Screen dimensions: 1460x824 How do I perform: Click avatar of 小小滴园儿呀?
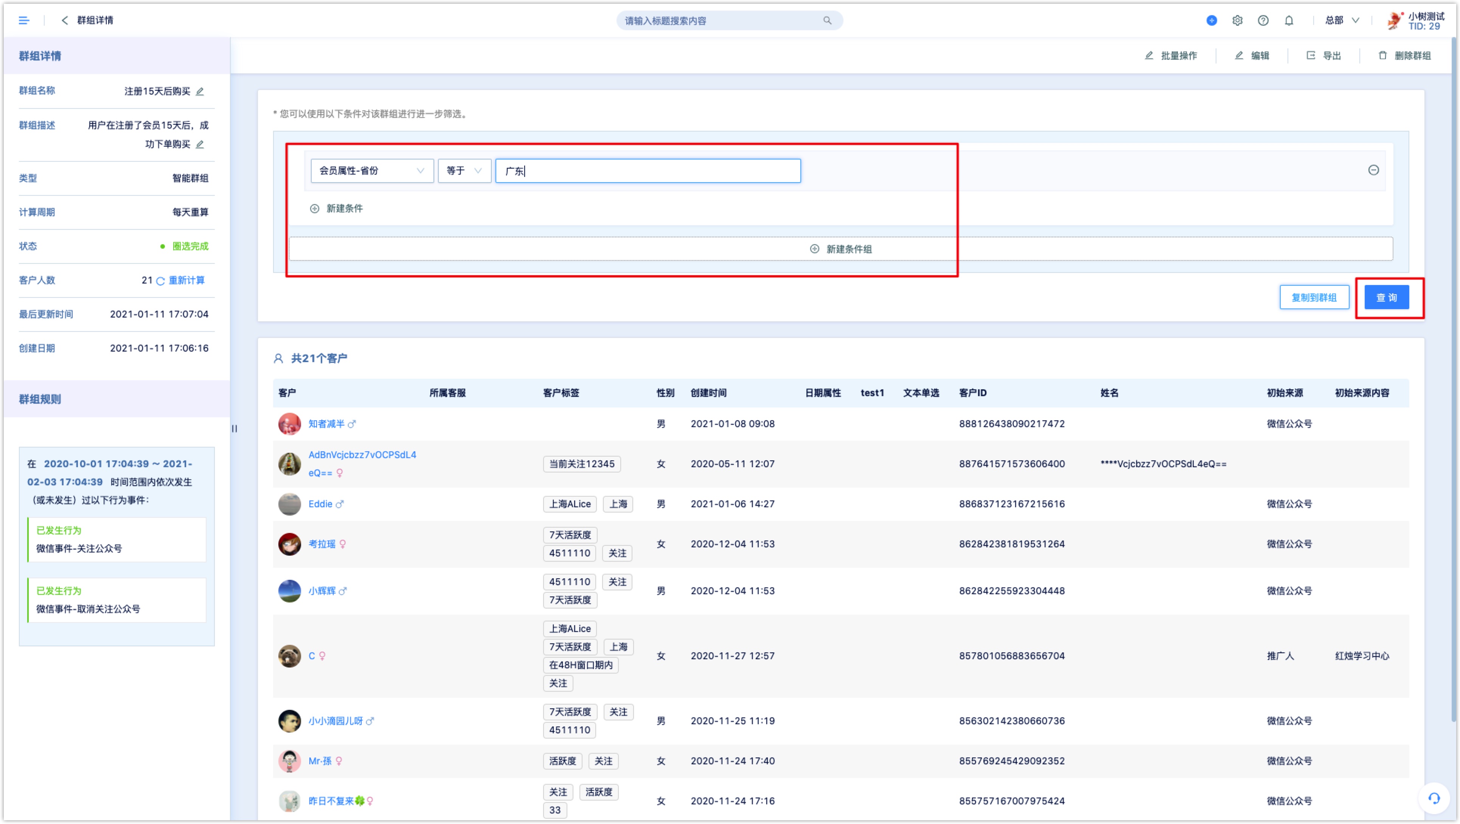click(x=289, y=721)
